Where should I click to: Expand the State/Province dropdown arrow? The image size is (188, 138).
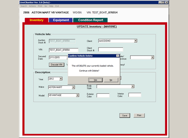pyautogui.click(x=152, y=57)
